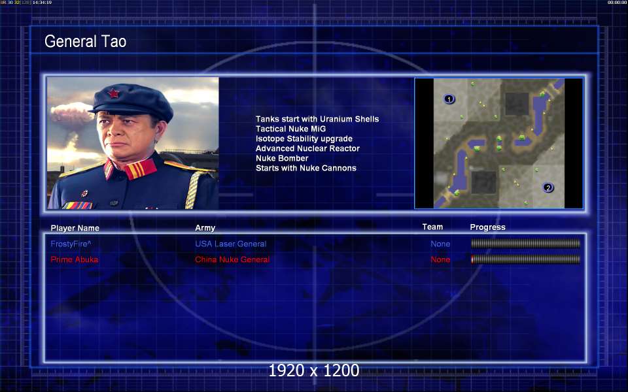This screenshot has height=392, width=628.
Task: Click the FrostyFire^ loading progress bar
Action: (x=525, y=243)
